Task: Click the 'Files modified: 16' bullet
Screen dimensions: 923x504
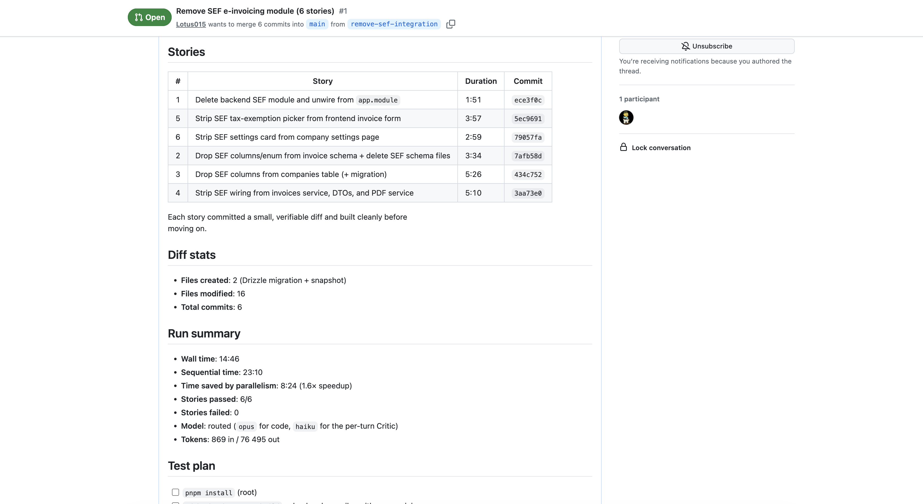Action: click(213, 294)
